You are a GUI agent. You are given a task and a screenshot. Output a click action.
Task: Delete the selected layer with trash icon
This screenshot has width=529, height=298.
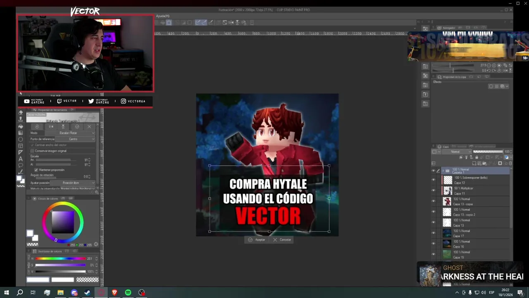point(510,163)
